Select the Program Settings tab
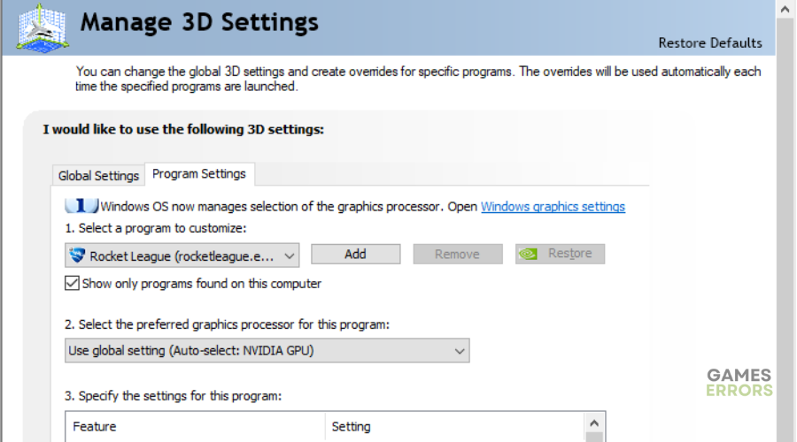This screenshot has height=442, width=797. 199,174
